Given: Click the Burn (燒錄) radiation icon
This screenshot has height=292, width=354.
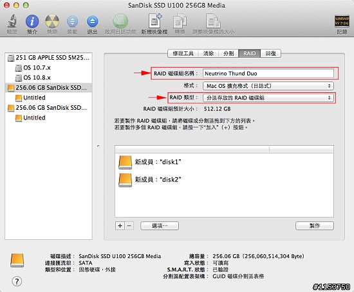Looking at the screenshot, I should click(52, 21).
